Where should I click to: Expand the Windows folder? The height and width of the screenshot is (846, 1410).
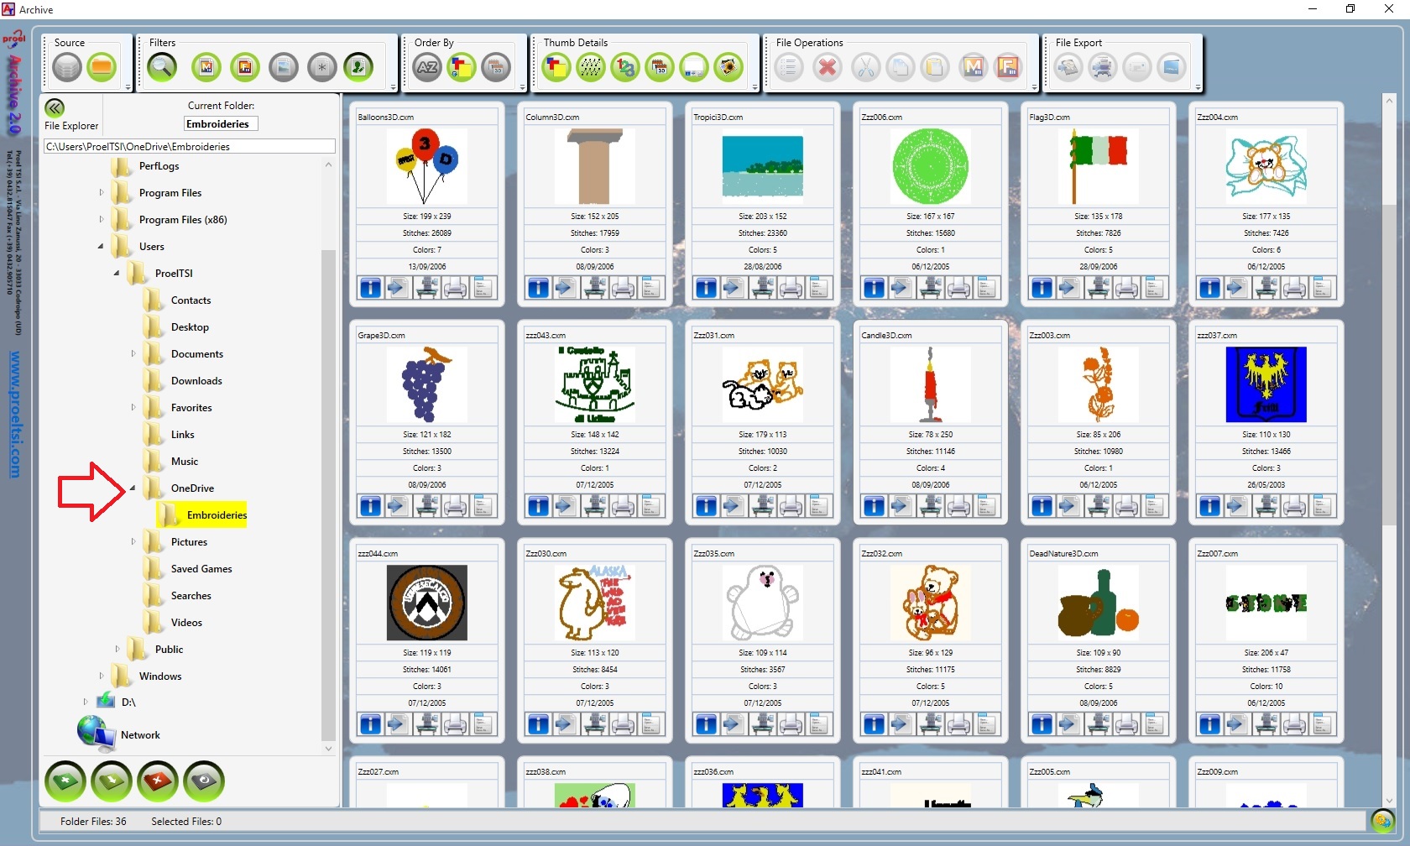pos(101,676)
